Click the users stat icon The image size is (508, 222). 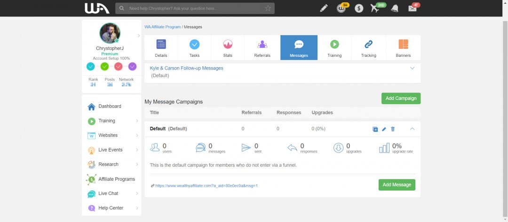coord(155,148)
